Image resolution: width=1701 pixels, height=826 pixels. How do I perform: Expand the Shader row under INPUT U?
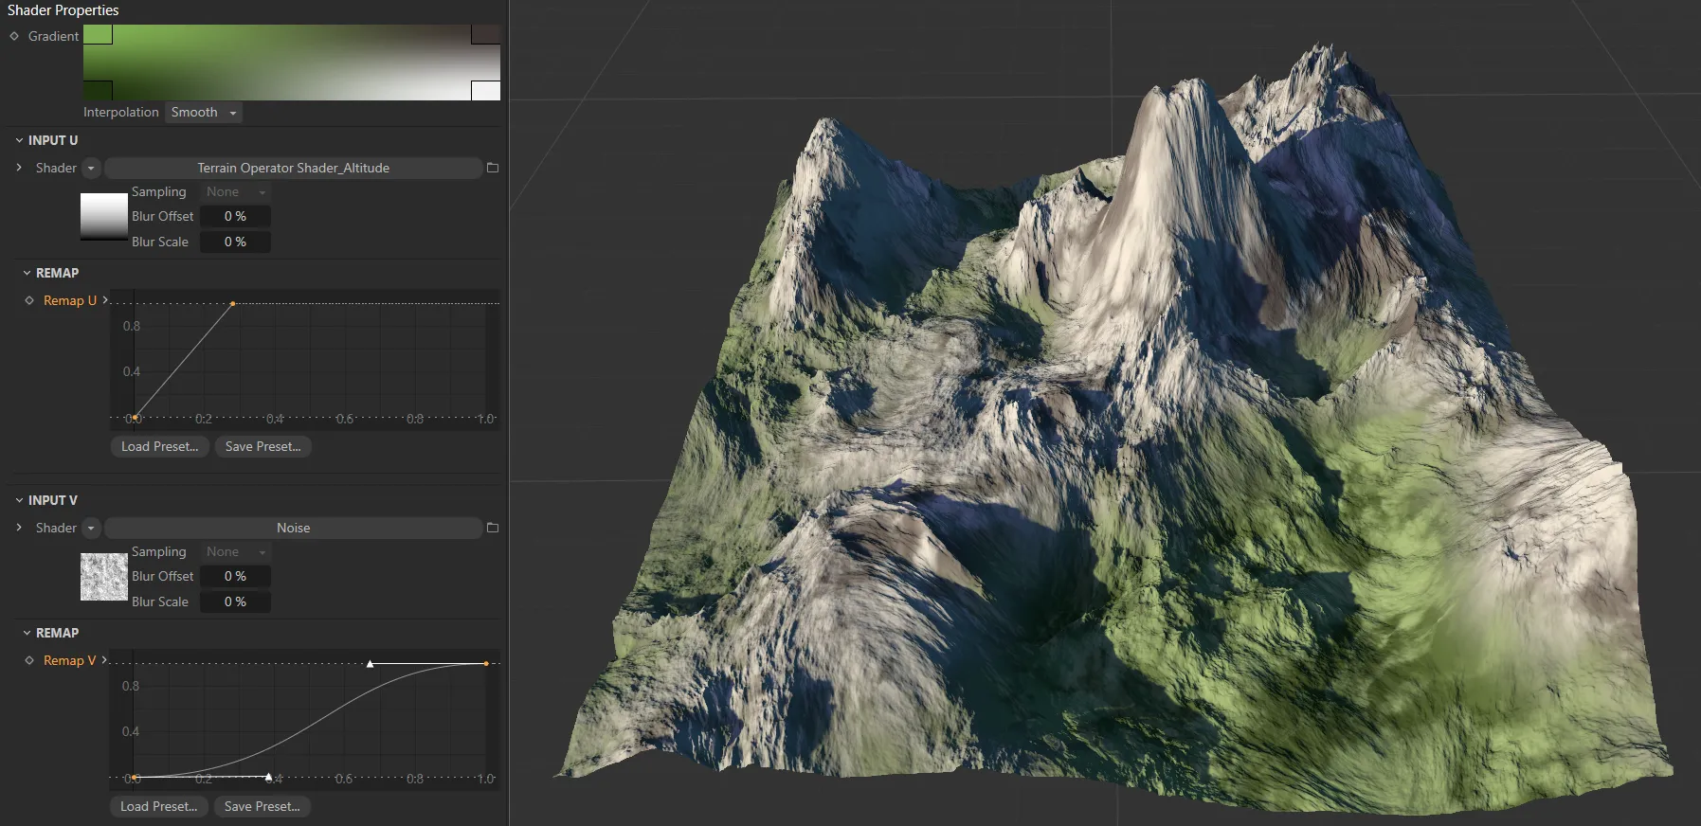point(19,168)
